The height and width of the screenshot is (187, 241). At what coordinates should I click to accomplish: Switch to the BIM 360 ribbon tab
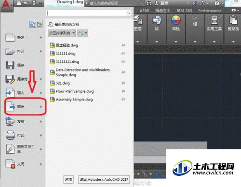(184, 11)
